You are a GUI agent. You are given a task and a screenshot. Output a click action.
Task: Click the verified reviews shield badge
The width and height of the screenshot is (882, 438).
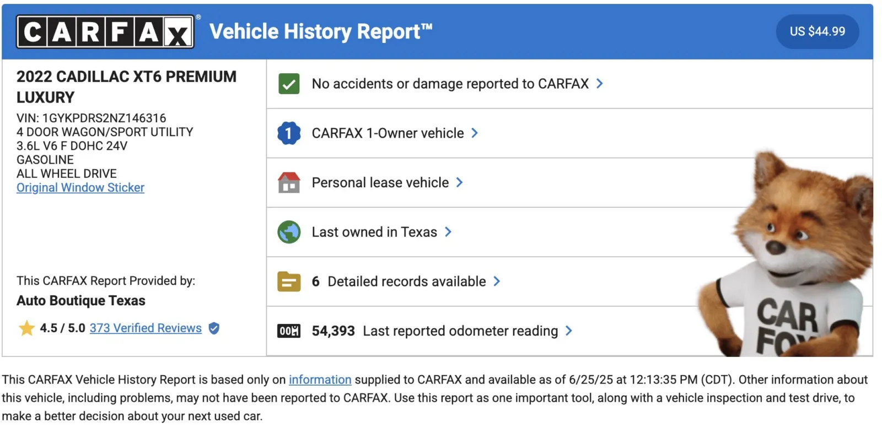(214, 328)
